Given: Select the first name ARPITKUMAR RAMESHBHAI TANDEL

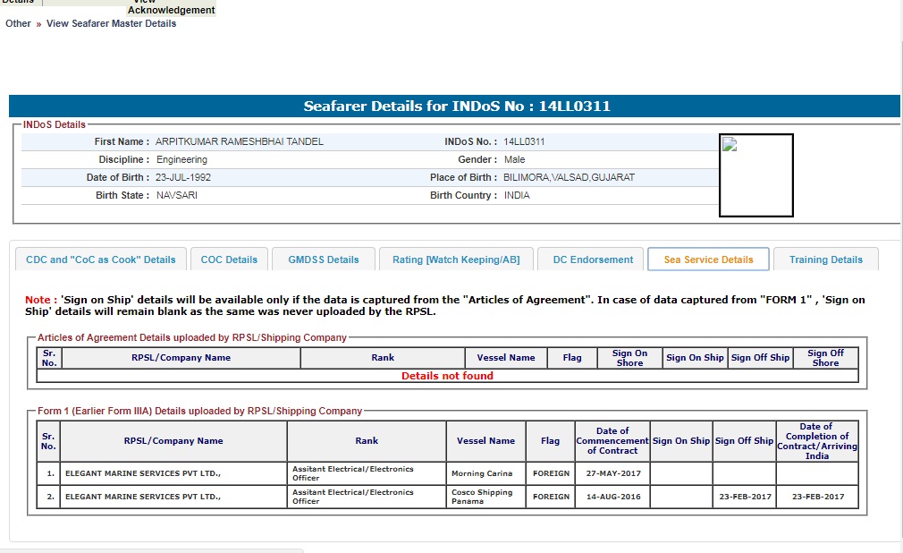Looking at the screenshot, I should pos(240,141).
